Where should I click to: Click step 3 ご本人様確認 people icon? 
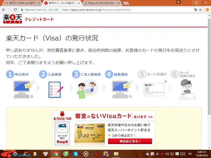pyautogui.click(x=87, y=89)
